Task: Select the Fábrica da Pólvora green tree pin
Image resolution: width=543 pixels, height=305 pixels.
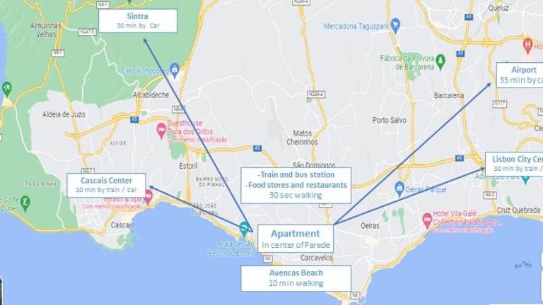Action: tap(440, 61)
